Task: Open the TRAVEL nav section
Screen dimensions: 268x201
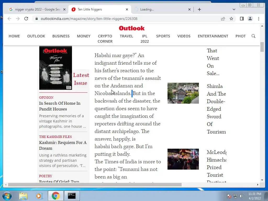Action: coord(126,36)
